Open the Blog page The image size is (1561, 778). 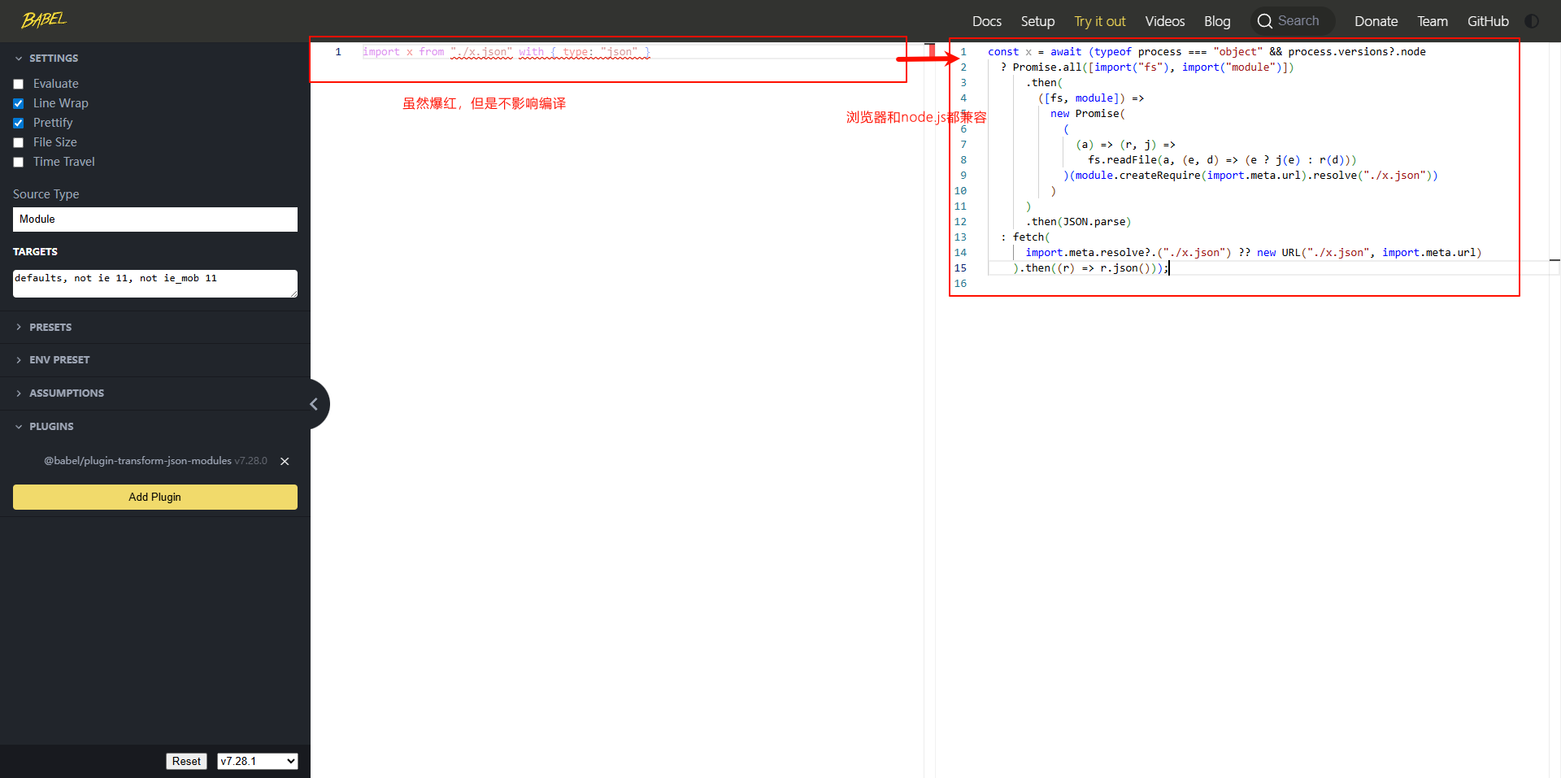1217,21
